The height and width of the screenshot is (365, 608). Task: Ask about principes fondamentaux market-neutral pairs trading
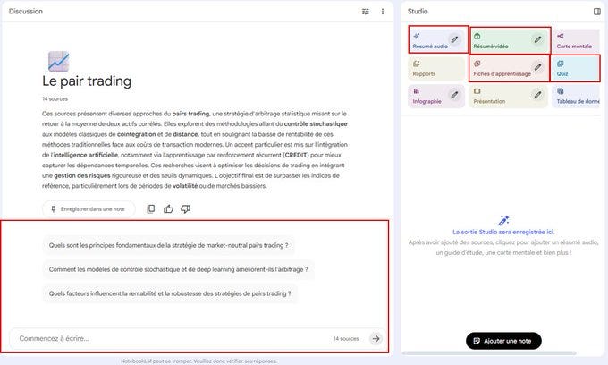pyautogui.click(x=168, y=245)
